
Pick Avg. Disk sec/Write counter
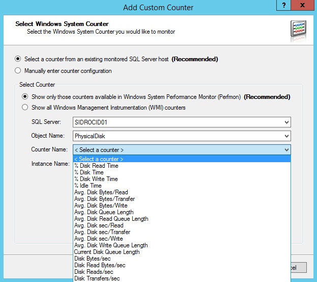182,239
